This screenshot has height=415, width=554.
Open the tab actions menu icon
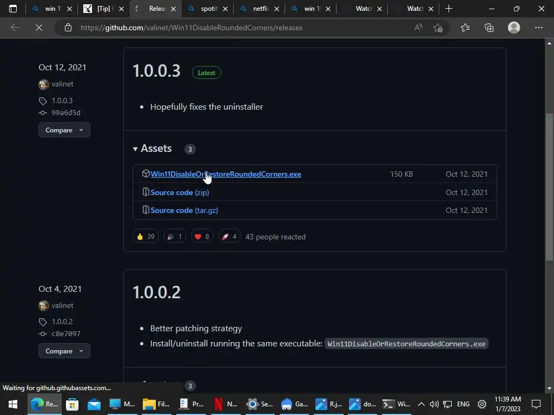(x=13, y=9)
